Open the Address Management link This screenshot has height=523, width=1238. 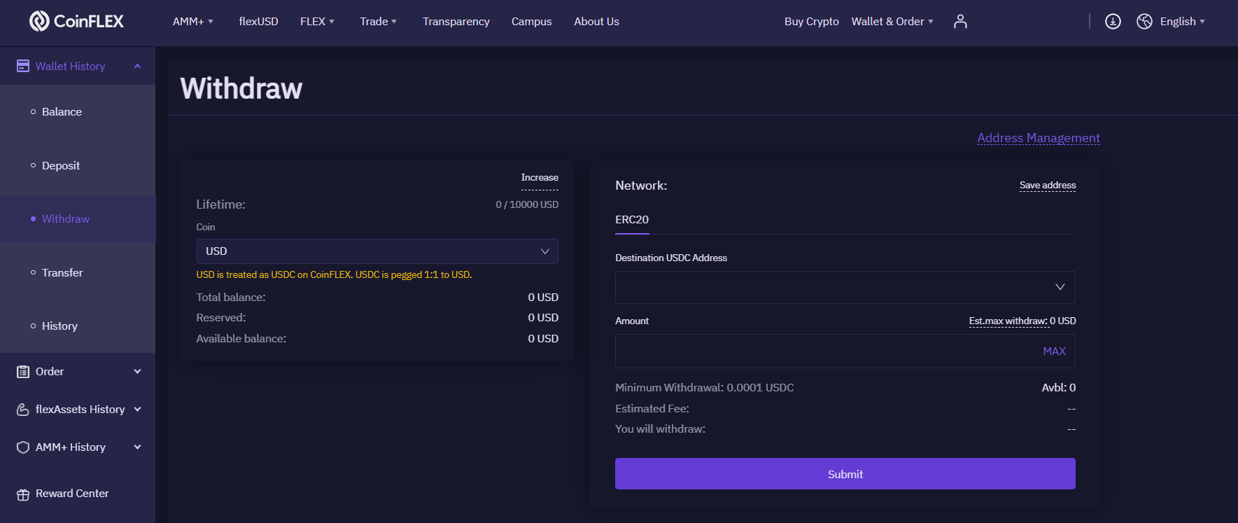tap(1038, 138)
